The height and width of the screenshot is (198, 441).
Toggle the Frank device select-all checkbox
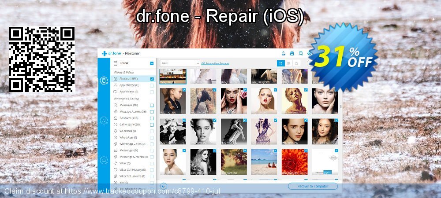point(152,63)
